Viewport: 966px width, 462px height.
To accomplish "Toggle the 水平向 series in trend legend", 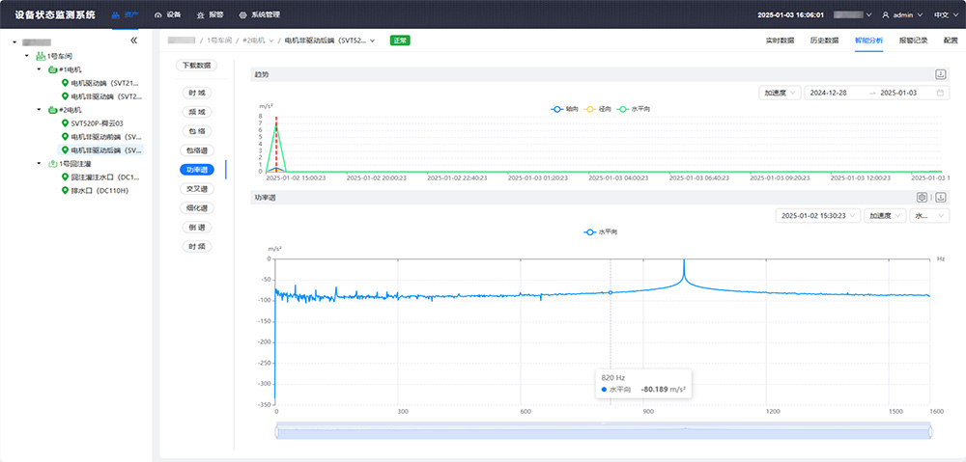I will pyautogui.click(x=634, y=109).
